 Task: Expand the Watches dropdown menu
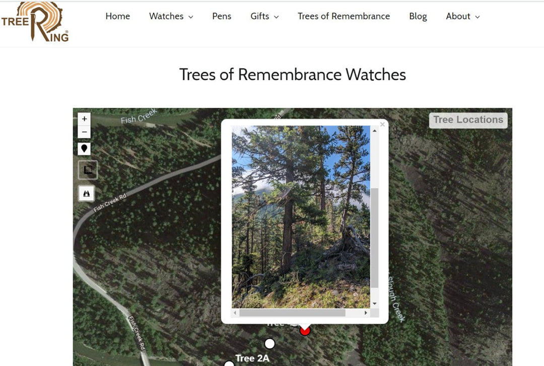(x=171, y=16)
